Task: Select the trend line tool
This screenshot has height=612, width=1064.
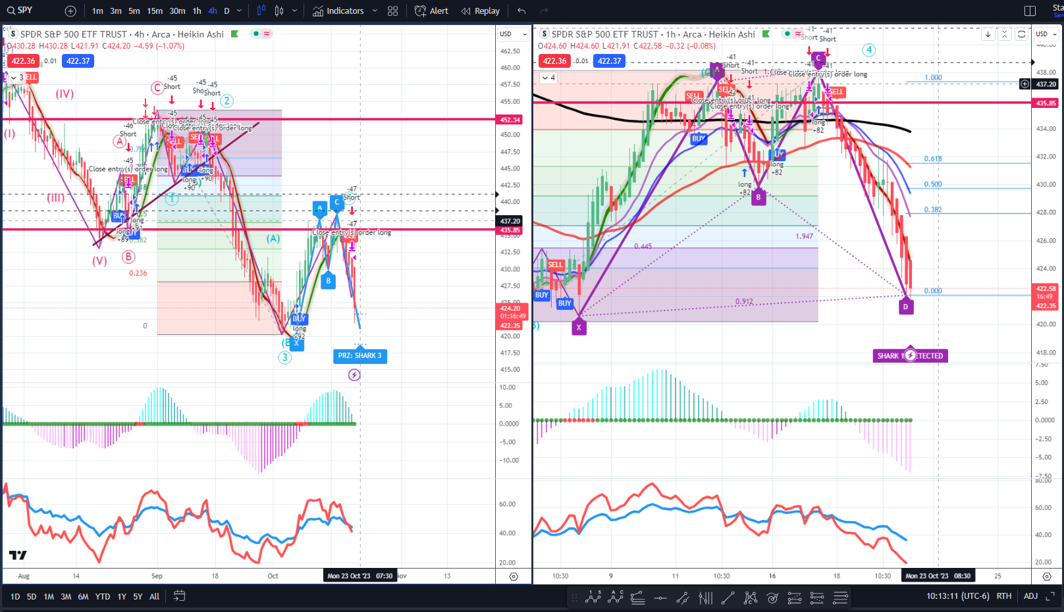Action: tap(728, 598)
